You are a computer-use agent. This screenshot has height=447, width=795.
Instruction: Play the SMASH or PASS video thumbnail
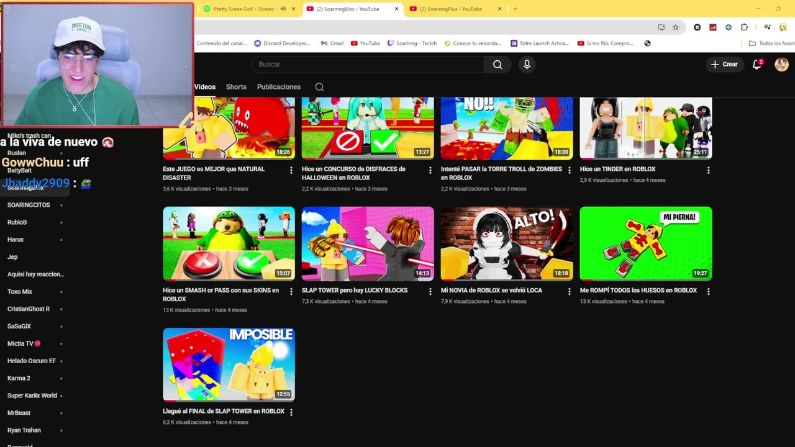[x=229, y=243]
